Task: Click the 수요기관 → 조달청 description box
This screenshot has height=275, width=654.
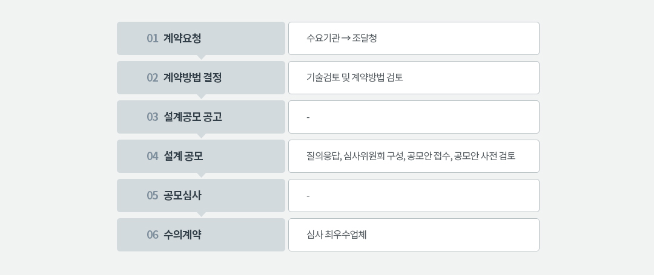Action: tap(414, 38)
